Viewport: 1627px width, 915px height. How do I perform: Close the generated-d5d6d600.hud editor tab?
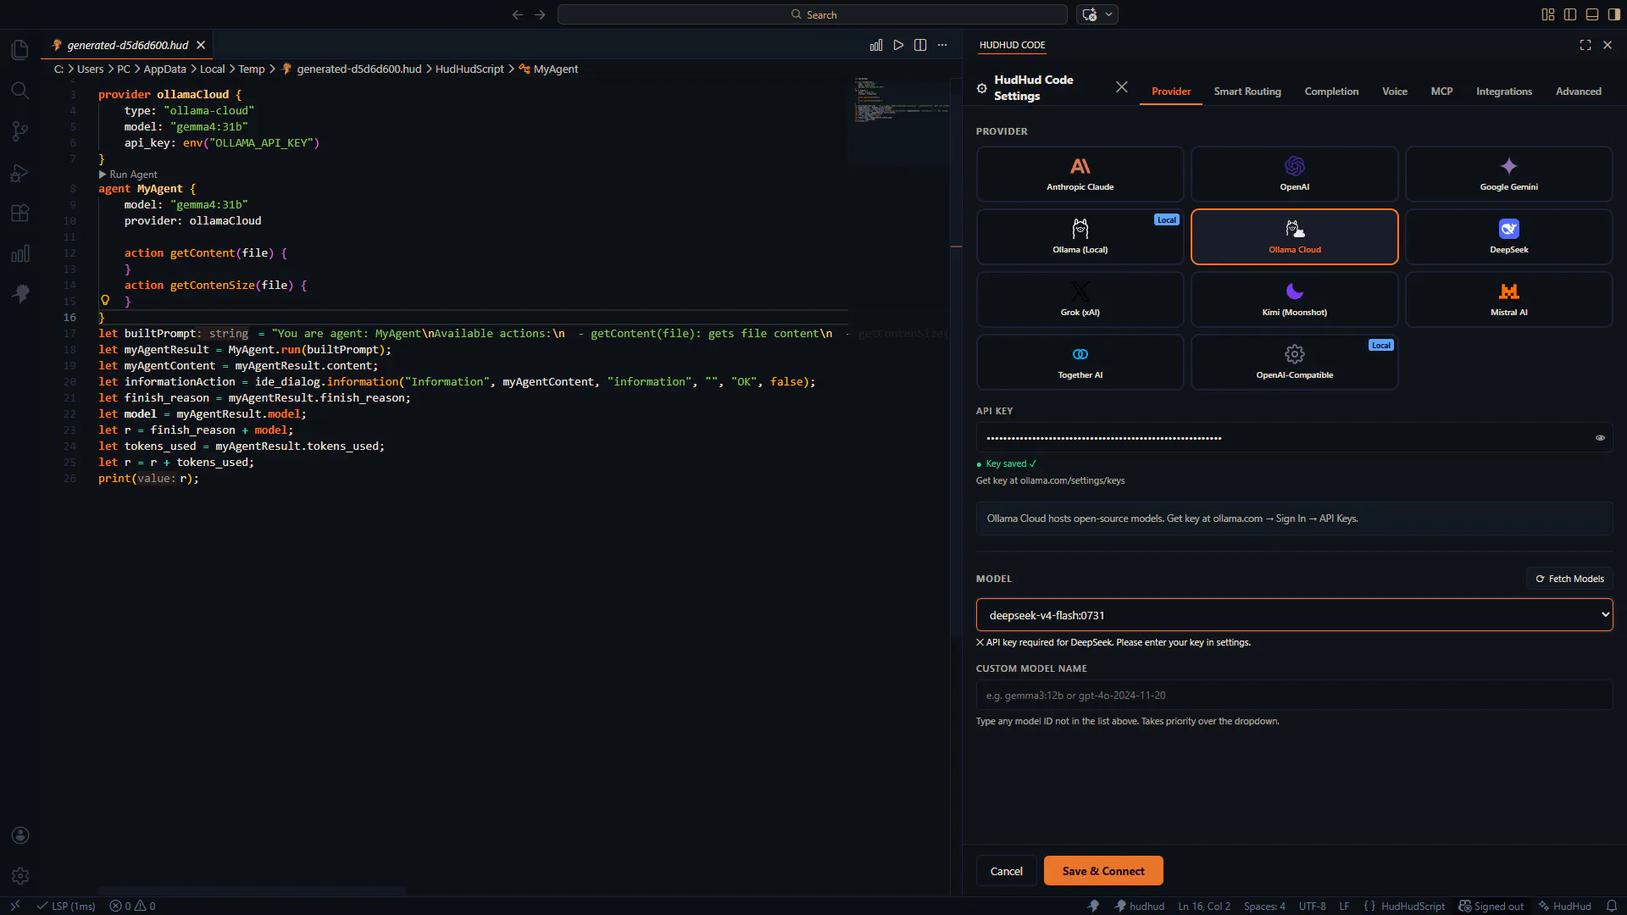pos(201,45)
